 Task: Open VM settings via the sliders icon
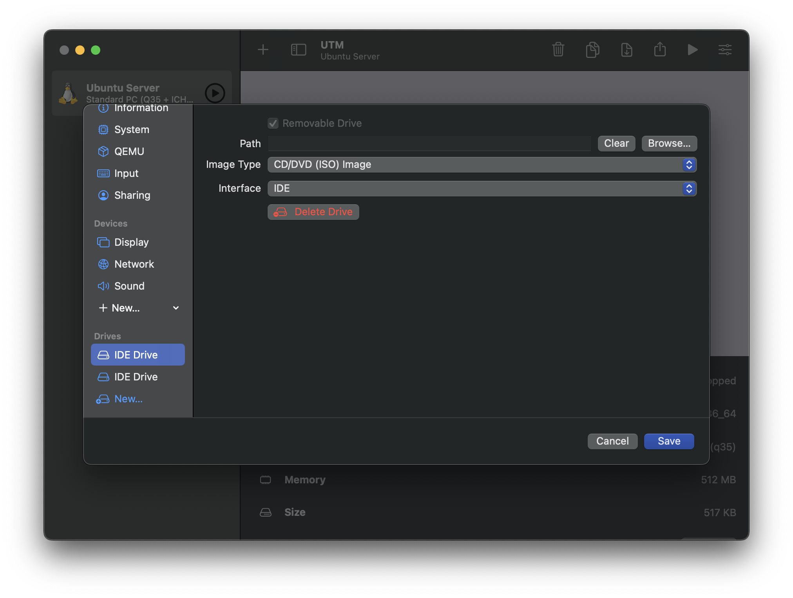pos(725,50)
